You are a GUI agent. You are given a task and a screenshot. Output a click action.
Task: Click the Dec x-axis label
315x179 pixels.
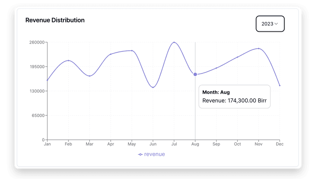(280, 144)
